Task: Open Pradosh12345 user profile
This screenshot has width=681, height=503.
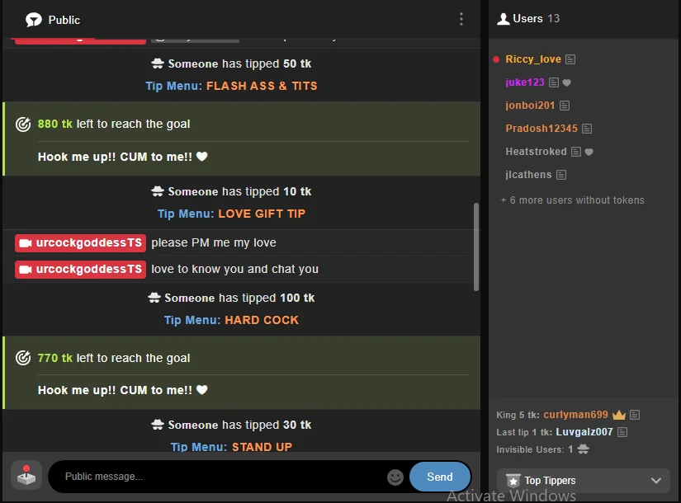Action: click(x=541, y=129)
